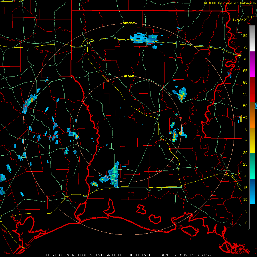Click the "[kg/m2]" units label
This screenshot has width=257, height=257.
[240, 20]
